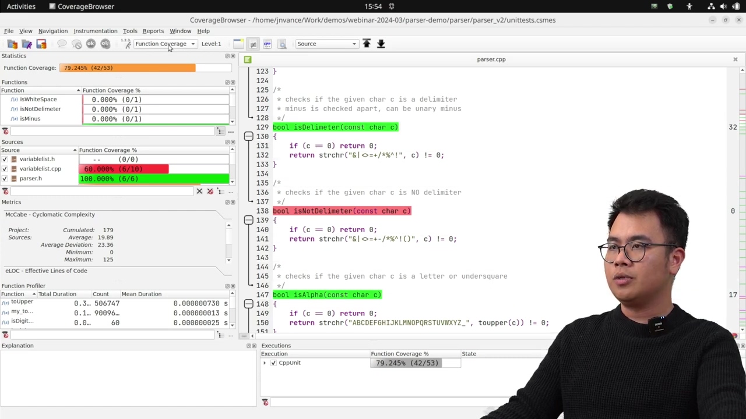Open the Tools menu

click(x=129, y=31)
